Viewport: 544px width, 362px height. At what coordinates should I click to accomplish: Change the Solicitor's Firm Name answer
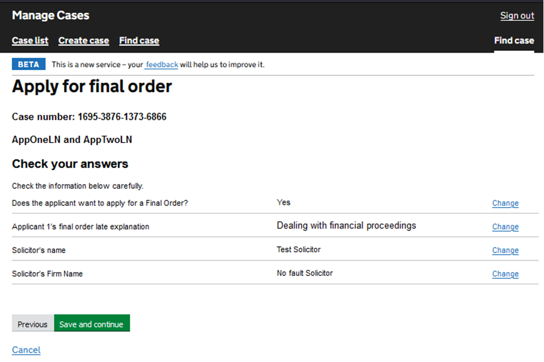[505, 274]
